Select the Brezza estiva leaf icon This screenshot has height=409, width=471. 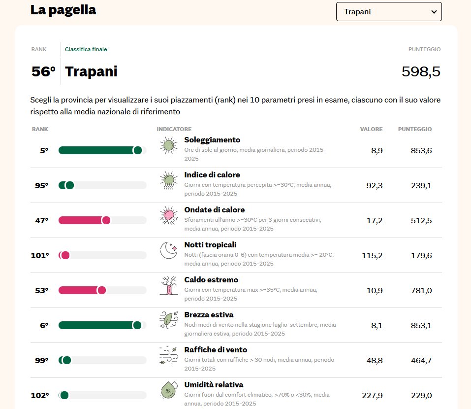pyautogui.click(x=169, y=320)
